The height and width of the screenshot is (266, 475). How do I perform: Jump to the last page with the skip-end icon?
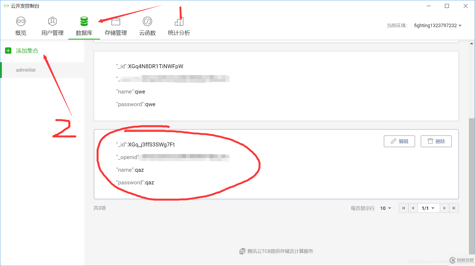[x=454, y=208]
